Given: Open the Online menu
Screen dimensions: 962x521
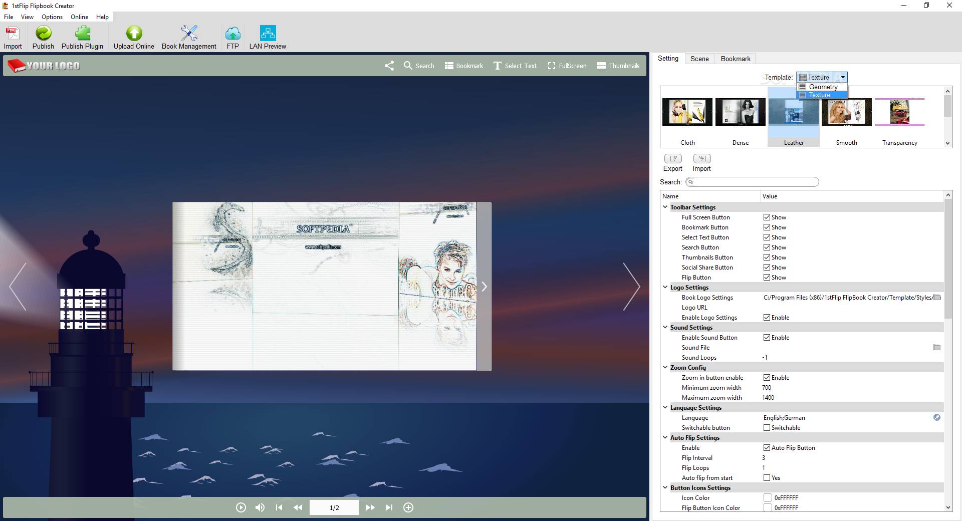Looking at the screenshot, I should click(79, 17).
